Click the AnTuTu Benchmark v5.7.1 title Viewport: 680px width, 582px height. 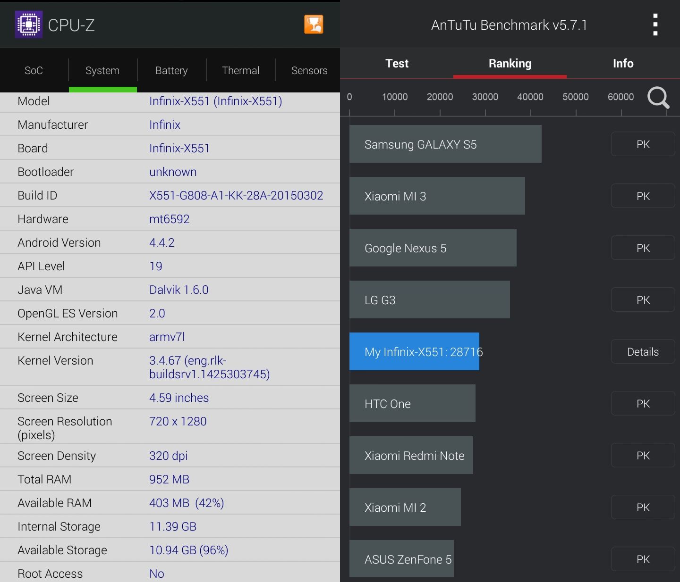click(509, 25)
